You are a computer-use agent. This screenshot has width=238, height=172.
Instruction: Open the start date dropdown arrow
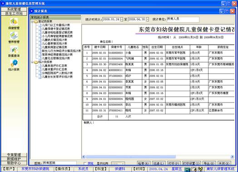tap(122, 20)
